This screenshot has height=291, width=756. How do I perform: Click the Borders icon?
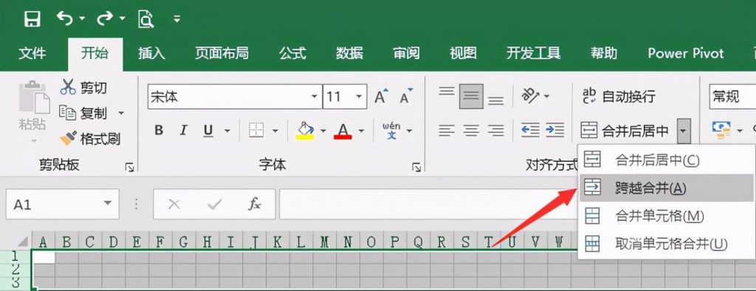point(256,130)
